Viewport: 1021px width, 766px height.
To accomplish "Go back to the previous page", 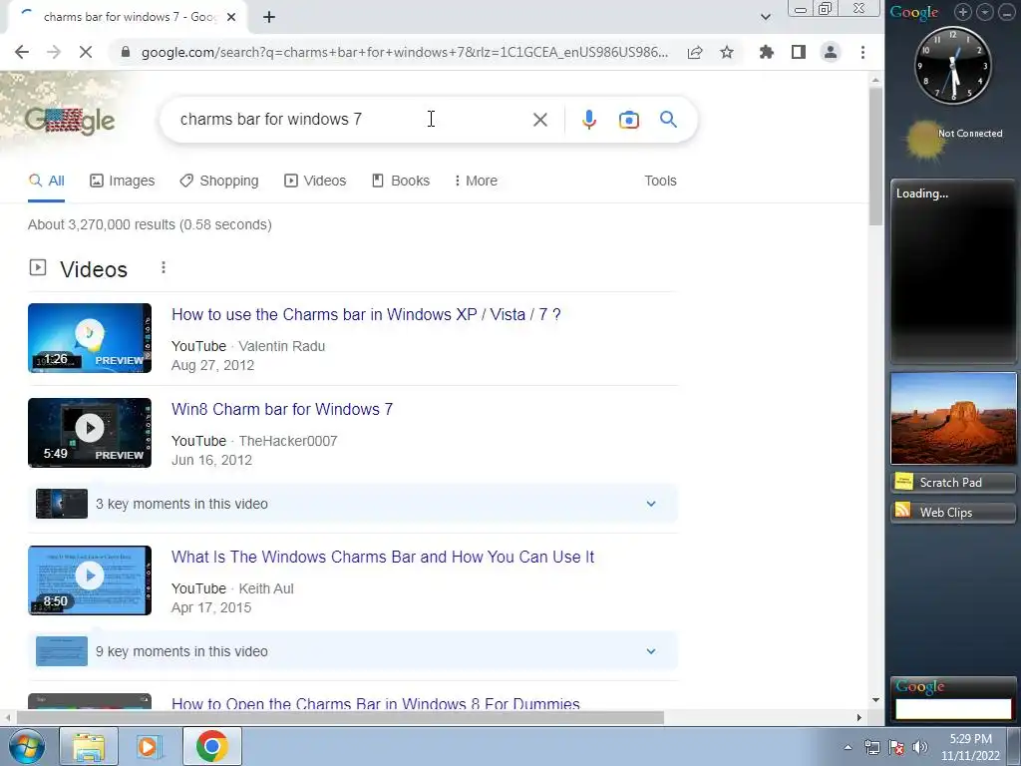I will (22, 52).
